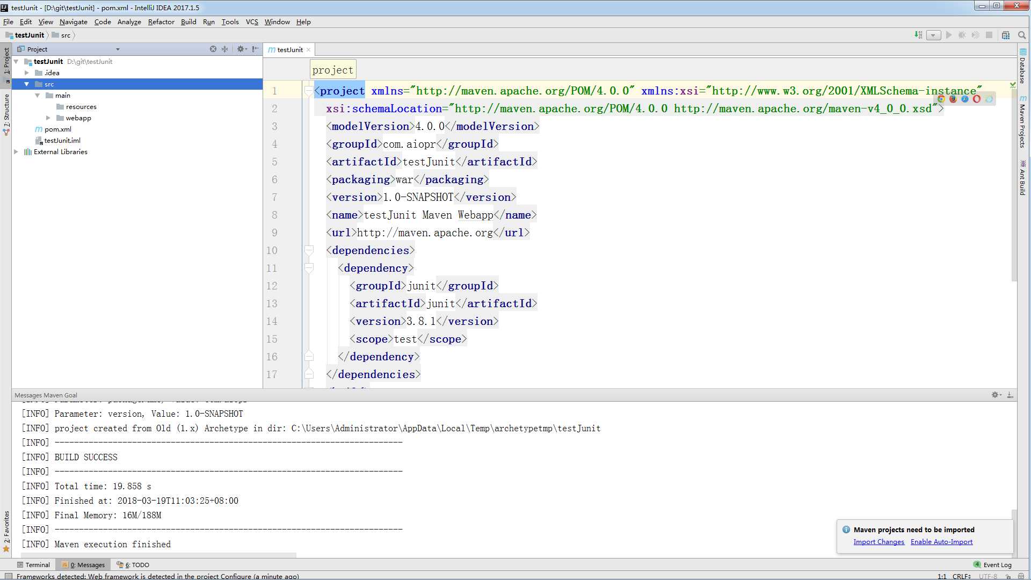Toggle the 7: Structure side tab
Viewport: 1031px width, 580px height.
coord(6,114)
